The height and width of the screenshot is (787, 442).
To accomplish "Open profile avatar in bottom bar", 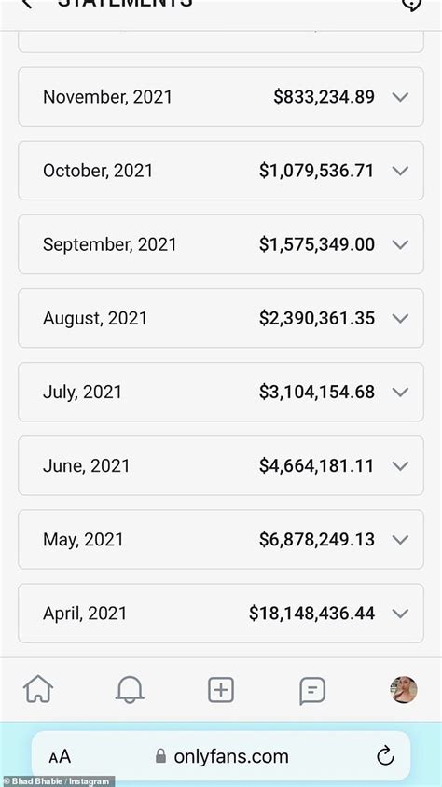I will click(x=404, y=690).
